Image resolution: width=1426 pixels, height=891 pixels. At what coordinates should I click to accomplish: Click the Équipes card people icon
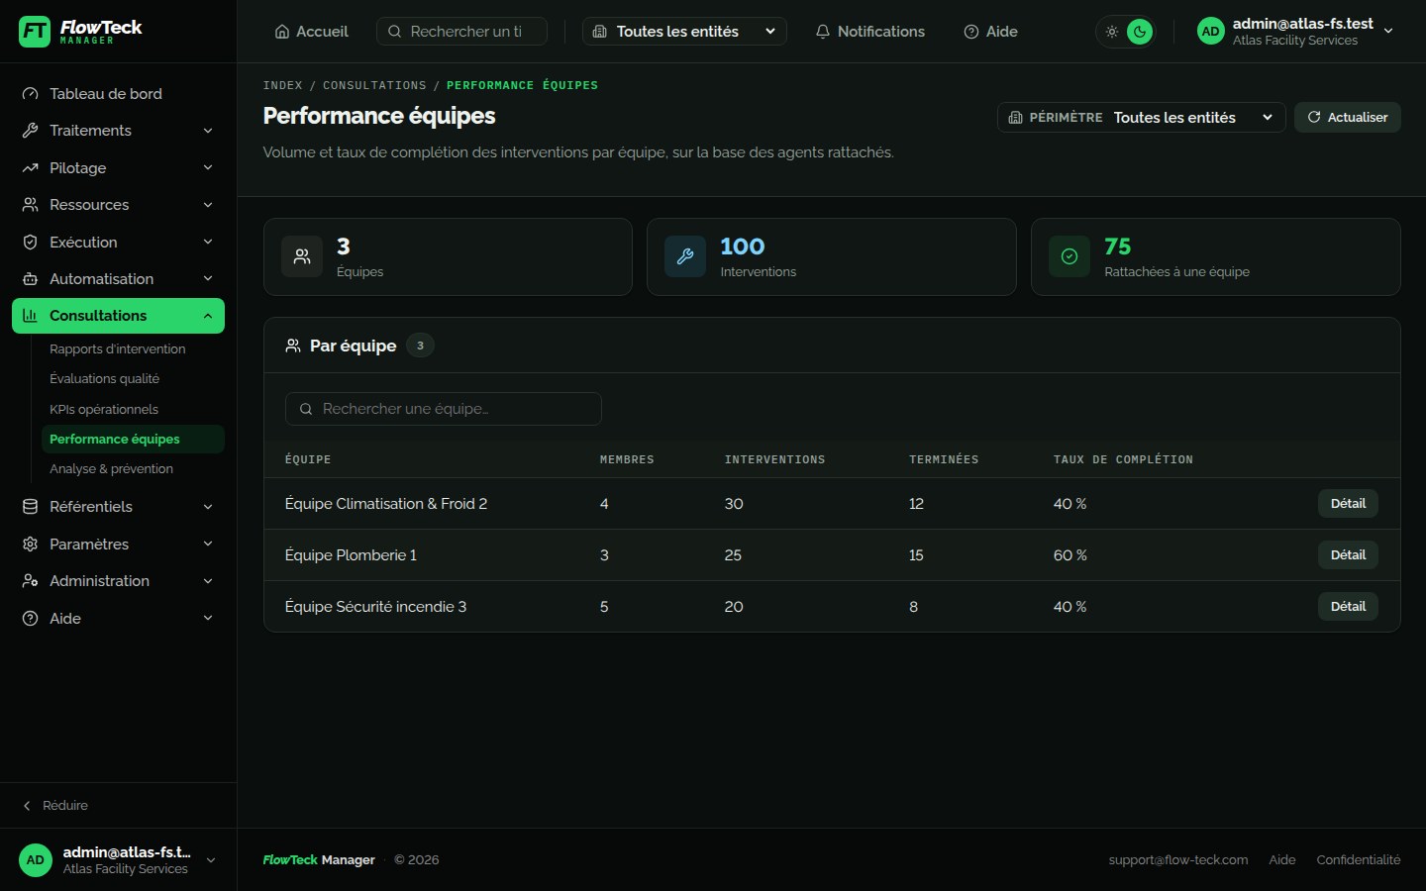(302, 256)
